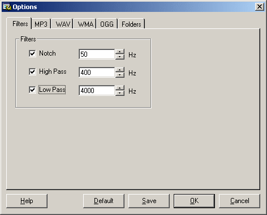267x215 pixels.
Task: Close the Options dialog
Action: click(260, 7)
